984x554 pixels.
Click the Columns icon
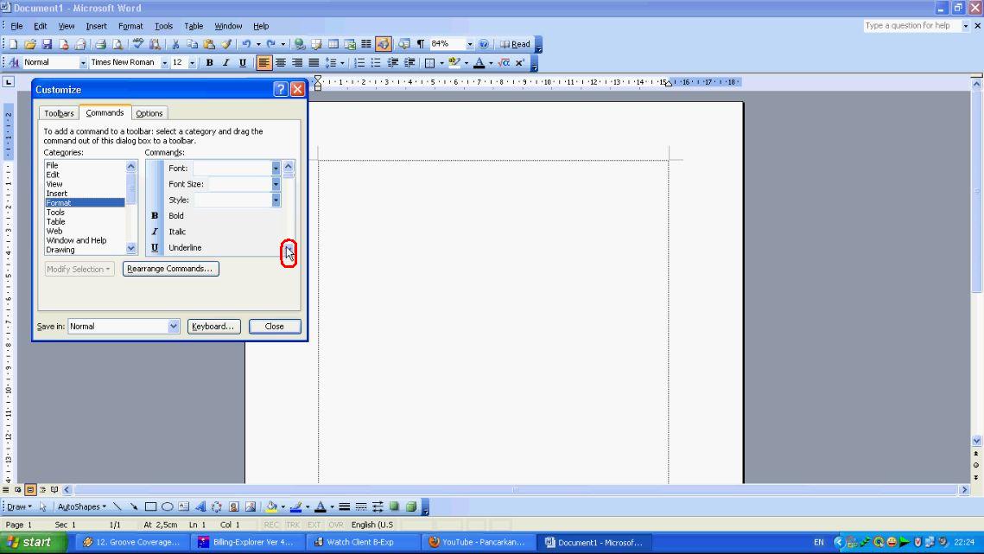coord(366,44)
